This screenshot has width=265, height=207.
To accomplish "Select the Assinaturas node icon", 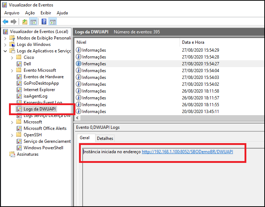I will [13, 154].
